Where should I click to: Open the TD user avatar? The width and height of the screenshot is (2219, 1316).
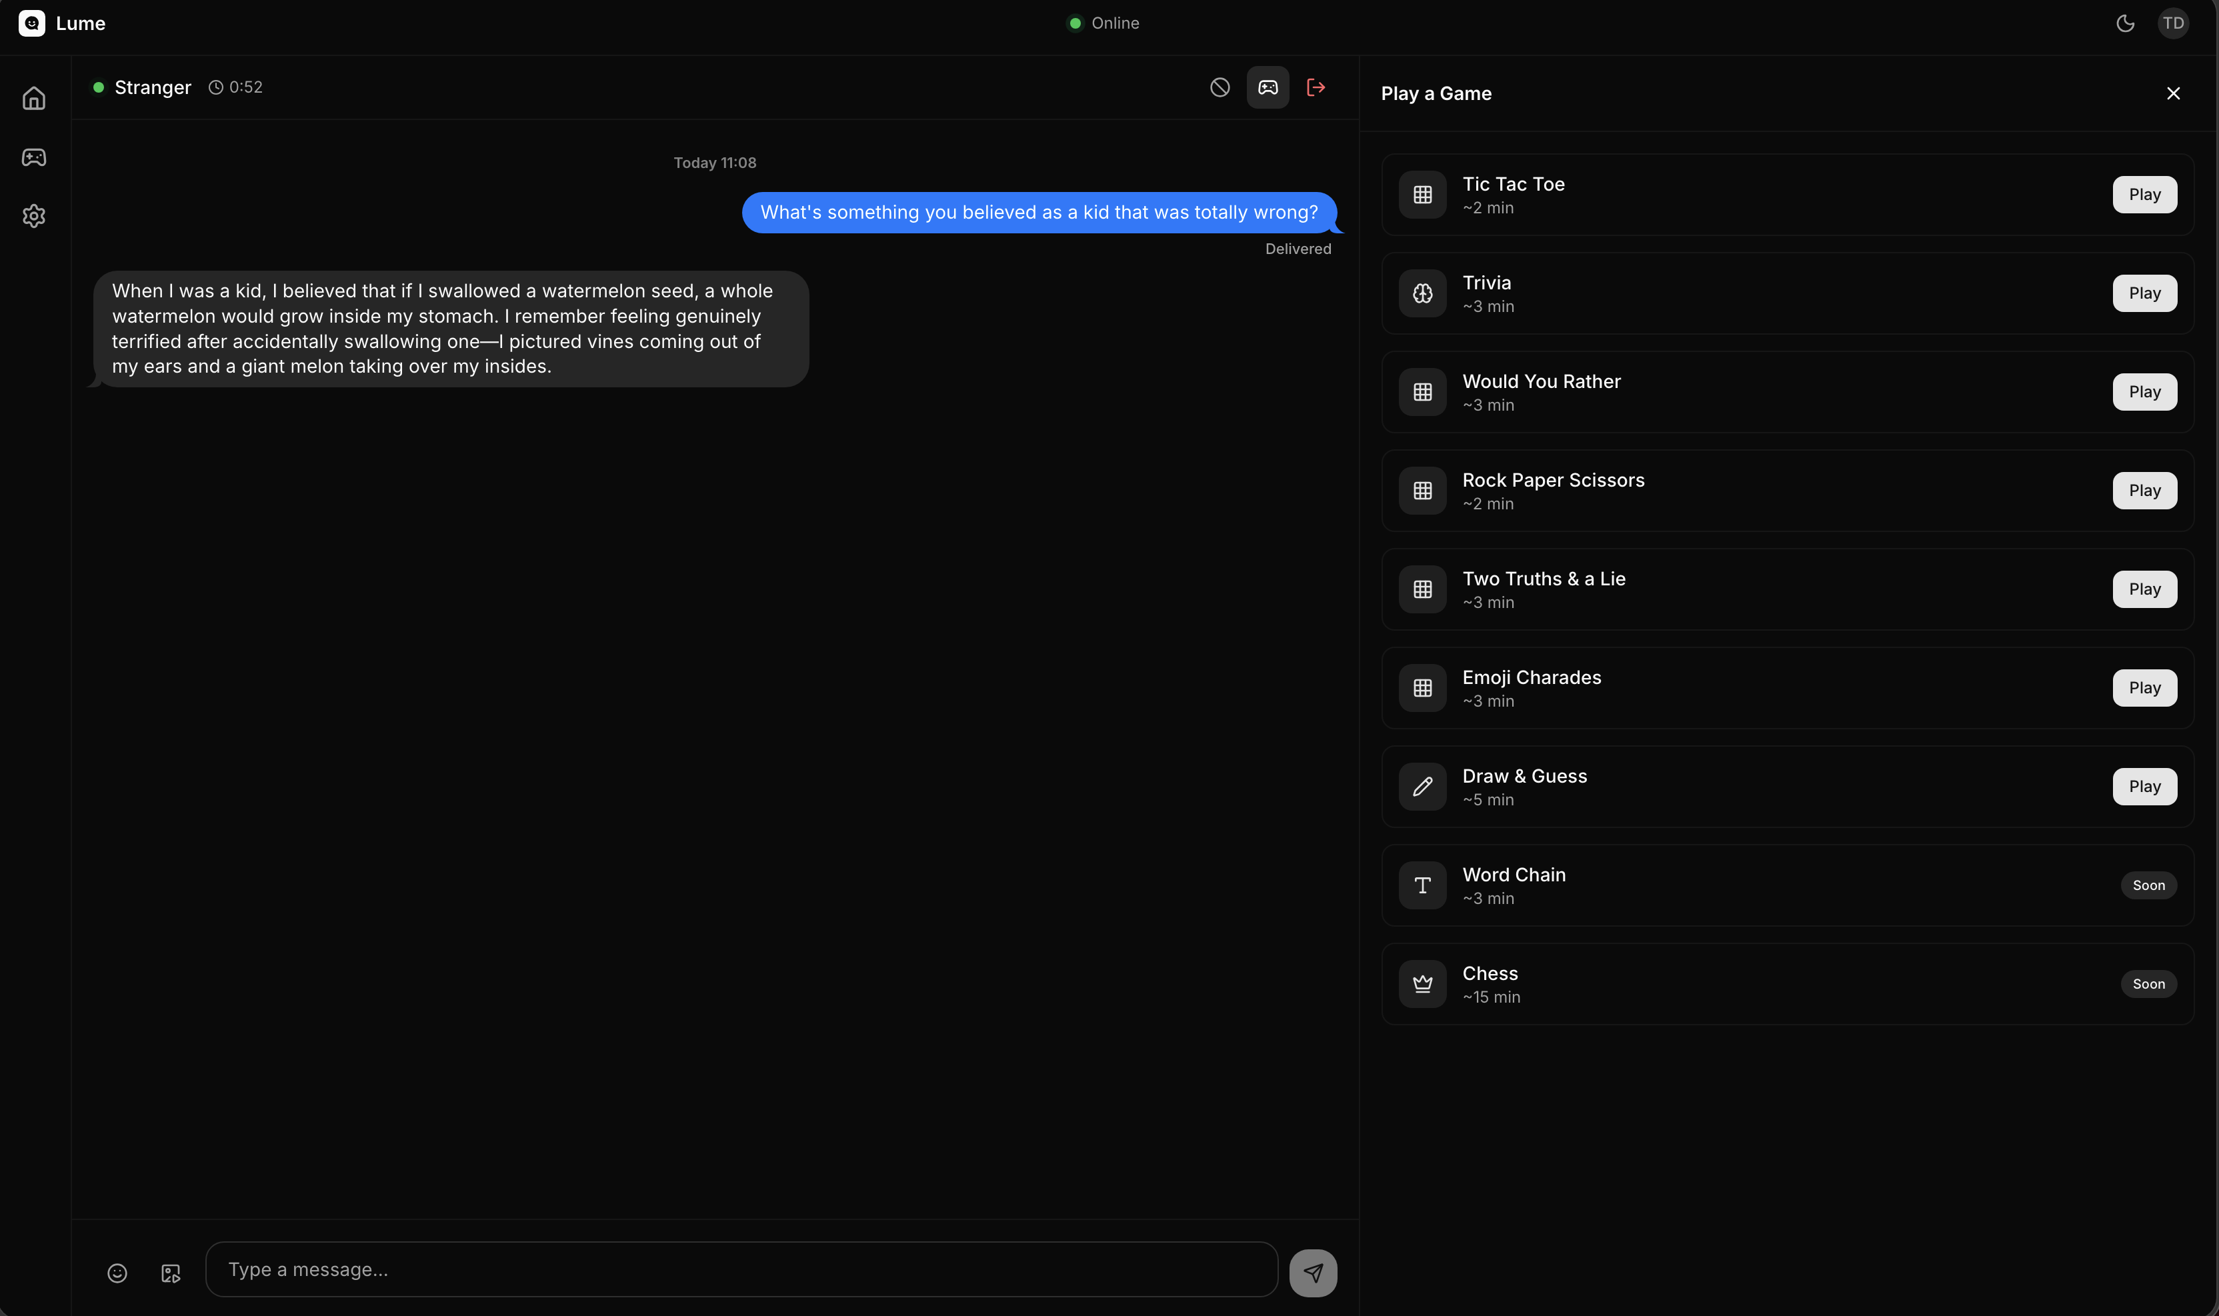tap(2173, 23)
